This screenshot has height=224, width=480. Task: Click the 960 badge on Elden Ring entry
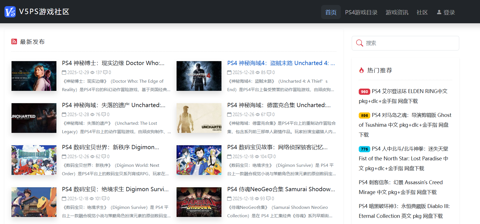(364, 91)
